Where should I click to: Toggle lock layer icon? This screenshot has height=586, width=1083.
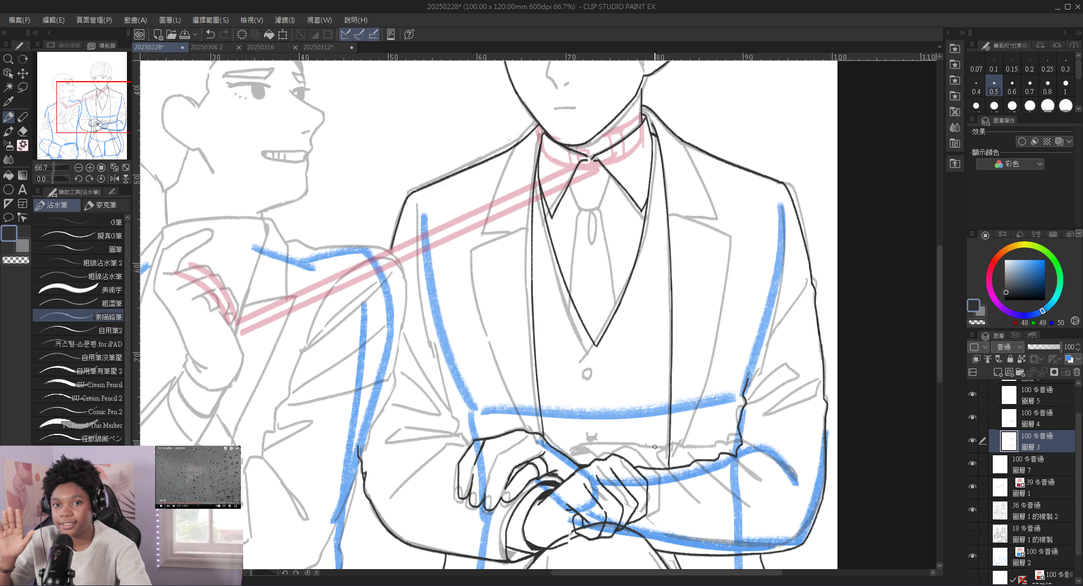point(1010,359)
